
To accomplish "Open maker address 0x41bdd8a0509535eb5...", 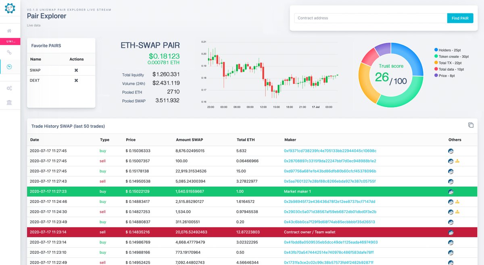I will coord(331,242).
